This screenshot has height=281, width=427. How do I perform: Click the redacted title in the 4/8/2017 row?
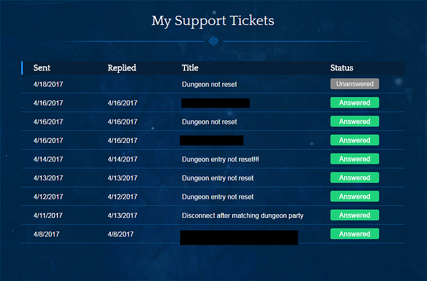click(239, 237)
